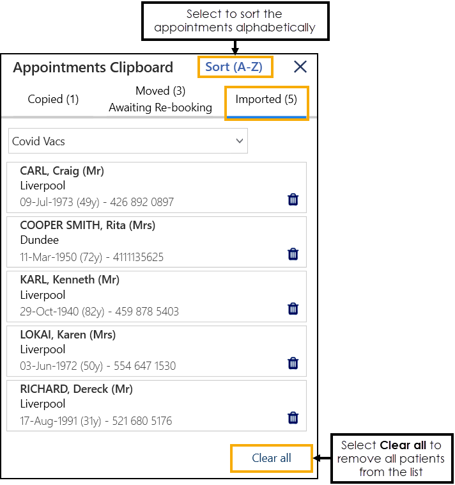Switch to the Copied (1) tab
Screen dimensions: 455x485
[x=53, y=99]
